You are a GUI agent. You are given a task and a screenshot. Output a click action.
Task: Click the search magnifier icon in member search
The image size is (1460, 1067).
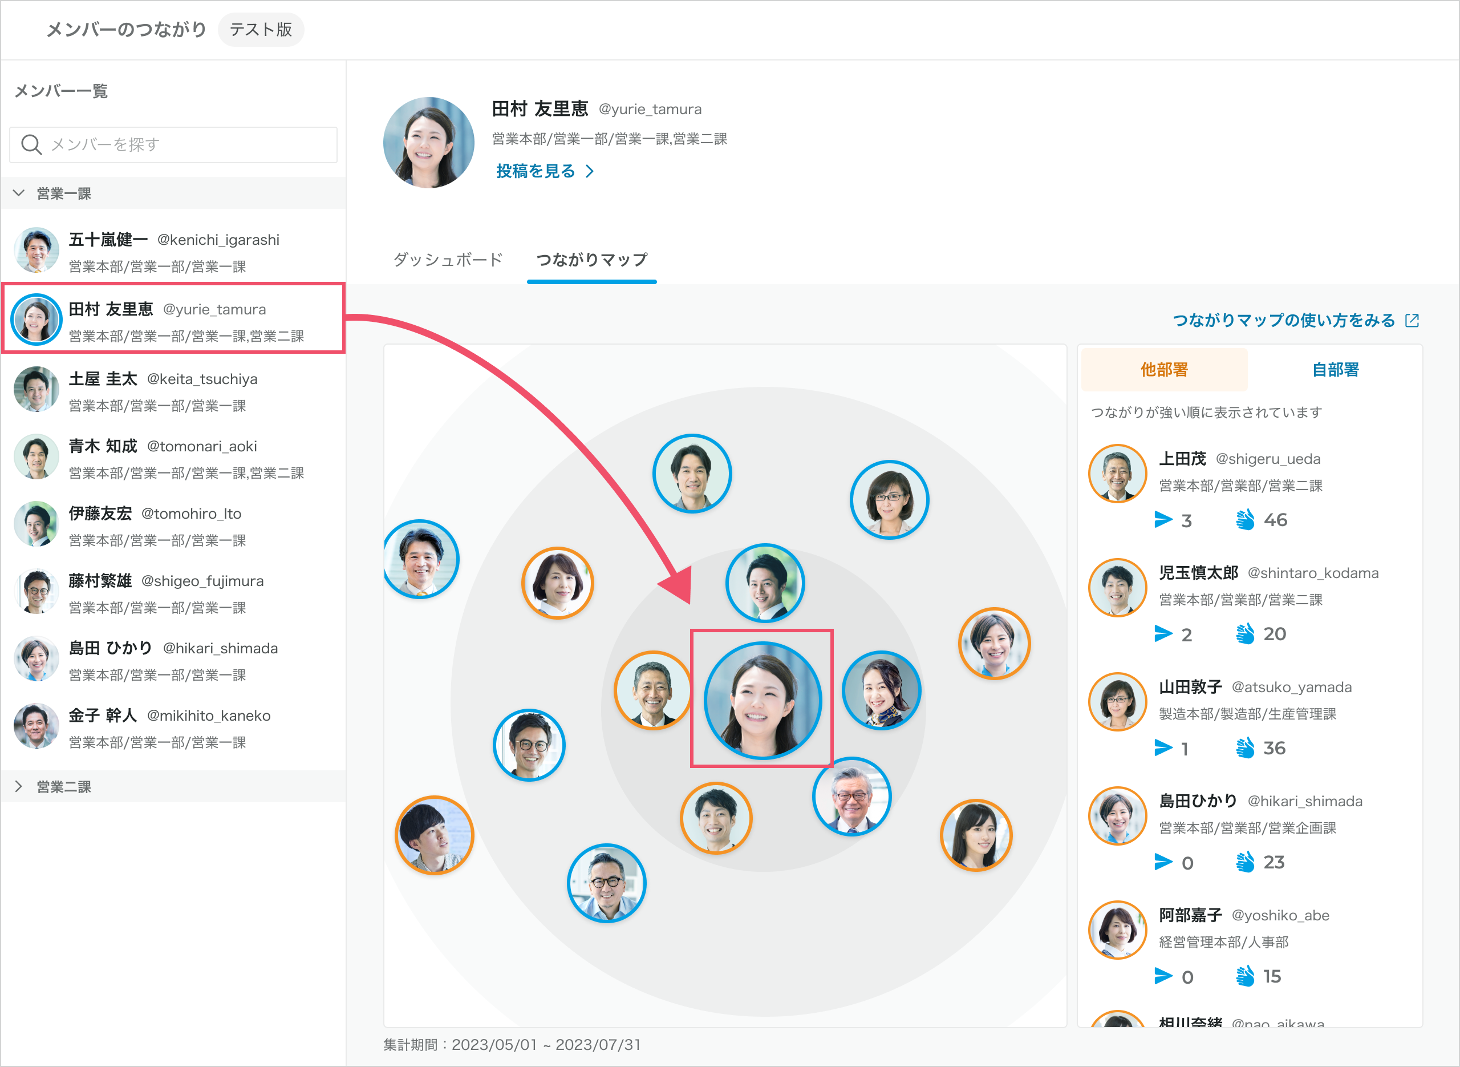tap(31, 145)
